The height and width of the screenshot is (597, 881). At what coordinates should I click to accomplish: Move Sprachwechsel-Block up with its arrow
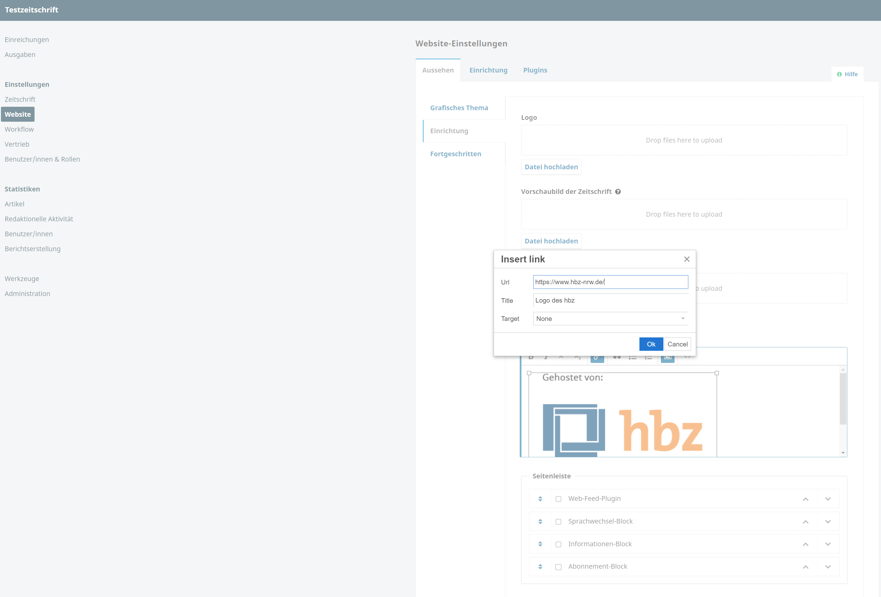click(x=806, y=522)
